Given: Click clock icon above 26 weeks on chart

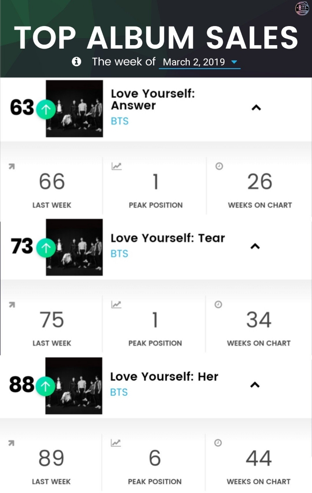Looking at the screenshot, I should tap(219, 166).
